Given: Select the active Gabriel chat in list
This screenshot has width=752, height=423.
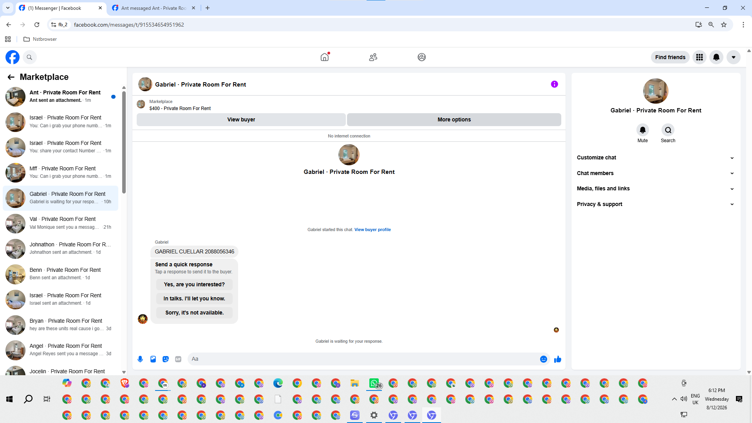Looking at the screenshot, I should coord(61,198).
